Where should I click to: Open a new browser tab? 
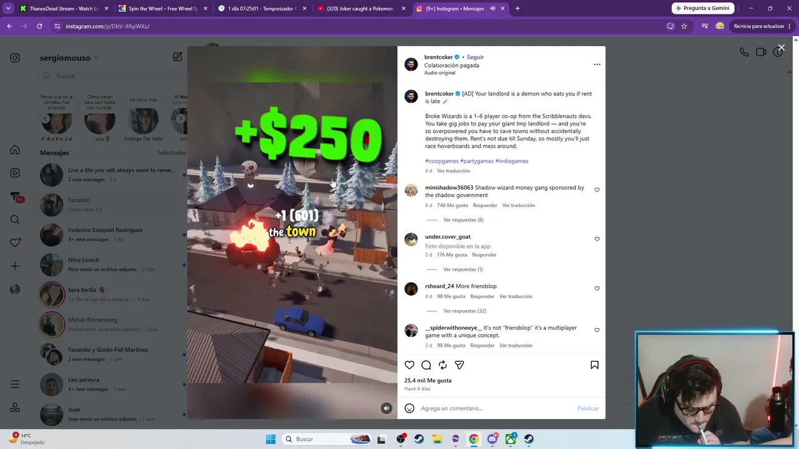click(x=517, y=9)
